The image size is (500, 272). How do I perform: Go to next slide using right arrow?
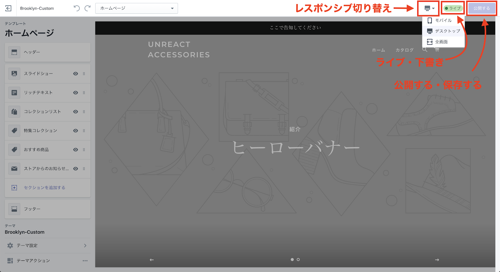pos(437,260)
